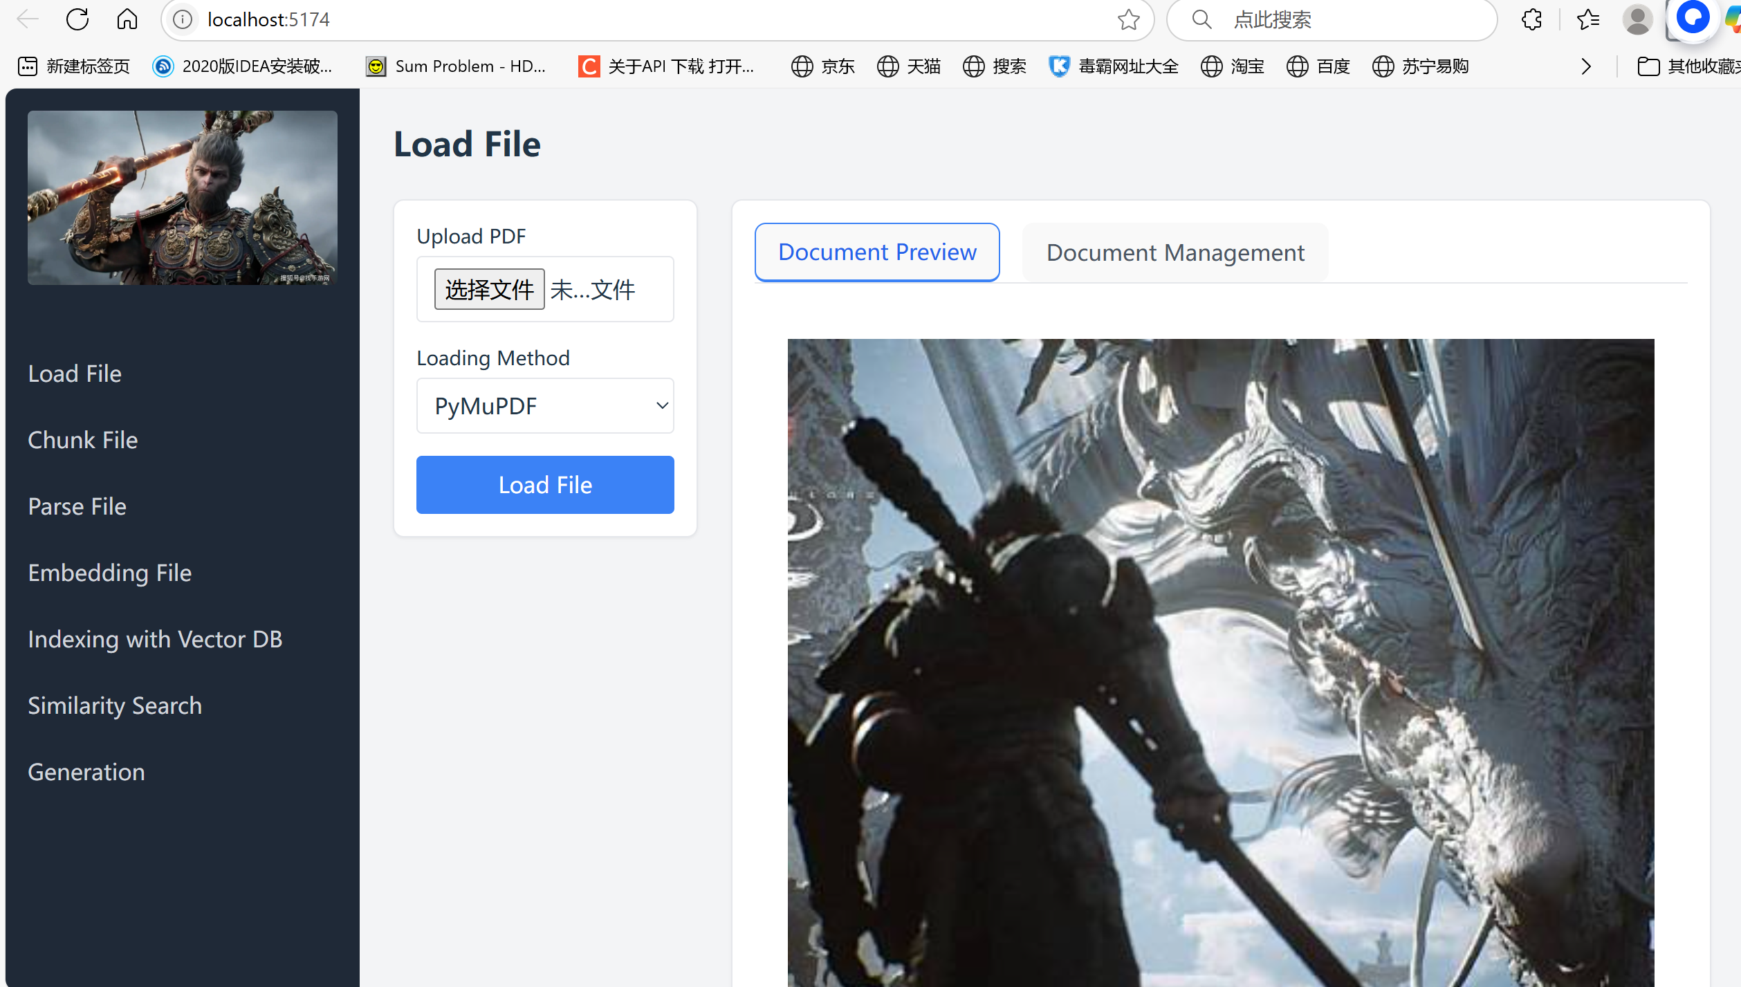Click the 新建标签页 bookmark icon
Screen dimensions: 1741x987
(x=28, y=66)
